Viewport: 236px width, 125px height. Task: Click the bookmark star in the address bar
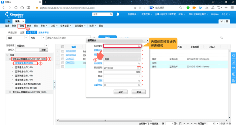(x=37, y=8)
